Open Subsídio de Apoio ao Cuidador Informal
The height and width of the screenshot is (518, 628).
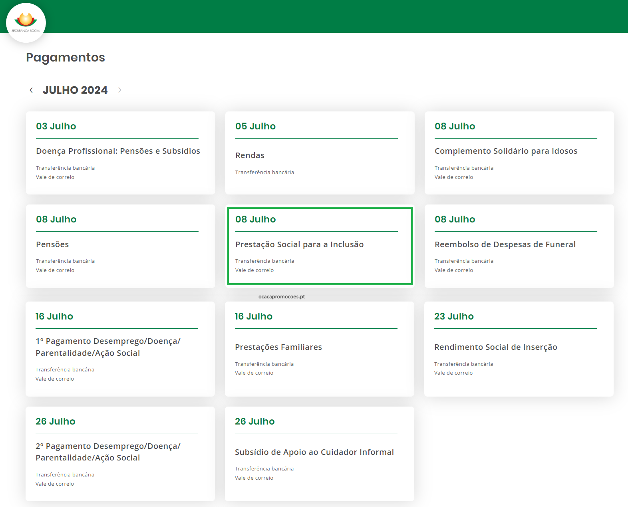(314, 452)
